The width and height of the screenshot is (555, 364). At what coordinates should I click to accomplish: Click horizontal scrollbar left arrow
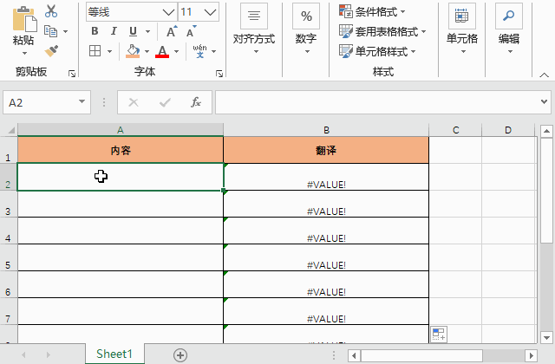pyautogui.click(x=354, y=355)
